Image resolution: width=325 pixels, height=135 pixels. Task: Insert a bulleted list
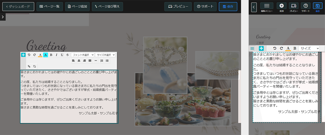(x=108, y=61)
